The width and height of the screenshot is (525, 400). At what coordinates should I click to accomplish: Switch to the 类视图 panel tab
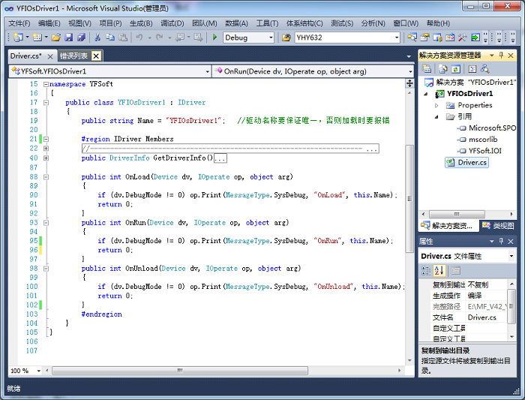coord(498,226)
